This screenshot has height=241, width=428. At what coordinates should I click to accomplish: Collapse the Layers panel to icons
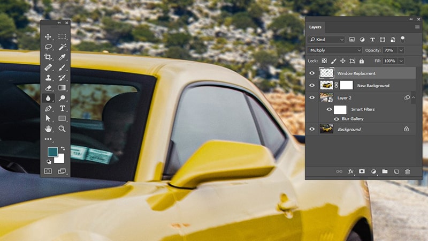pos(411,19)
